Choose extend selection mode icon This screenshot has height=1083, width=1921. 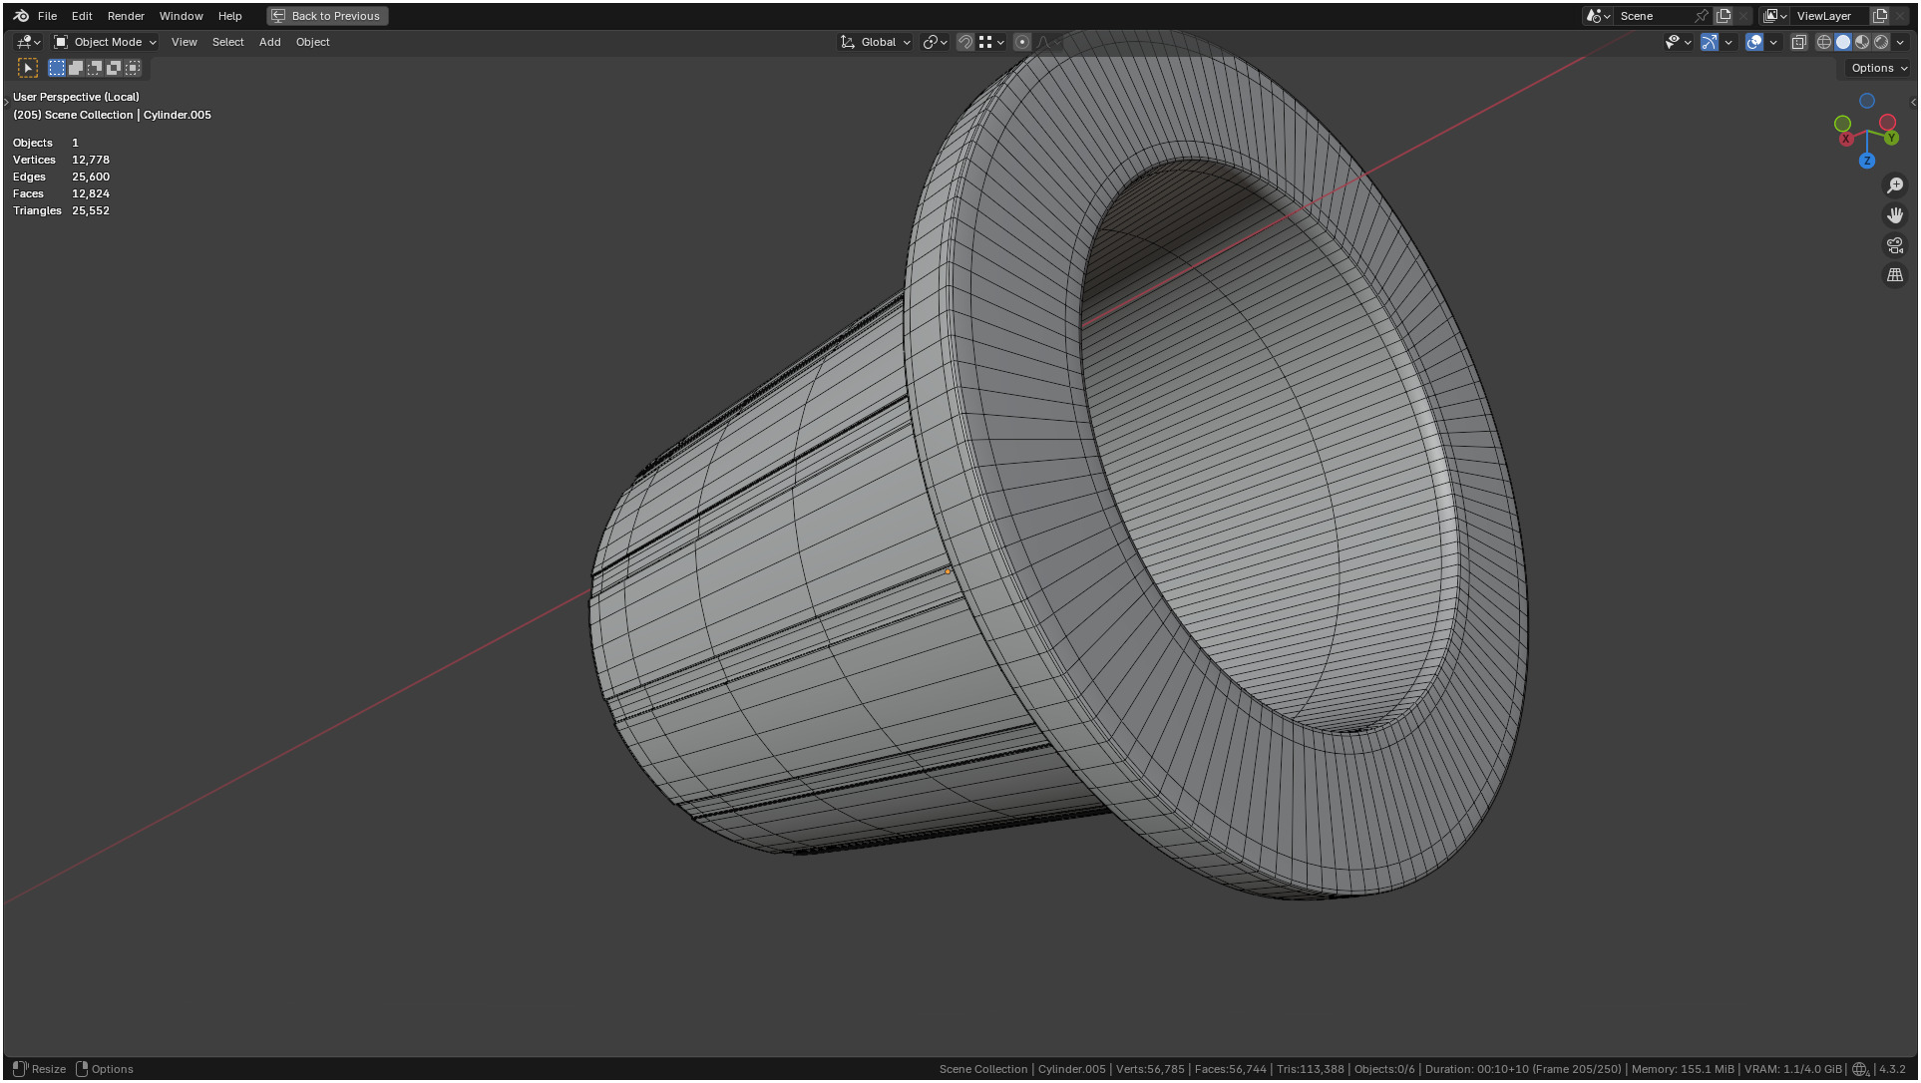(76, 68)
